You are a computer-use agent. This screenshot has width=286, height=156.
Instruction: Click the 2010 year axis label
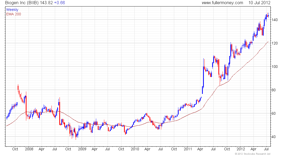click(x=135, y=149)
